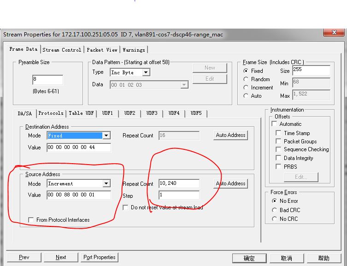This screenshot has height=266, width=347.
Task: Select the Bad CRC radio button
Action: (274, 210)
